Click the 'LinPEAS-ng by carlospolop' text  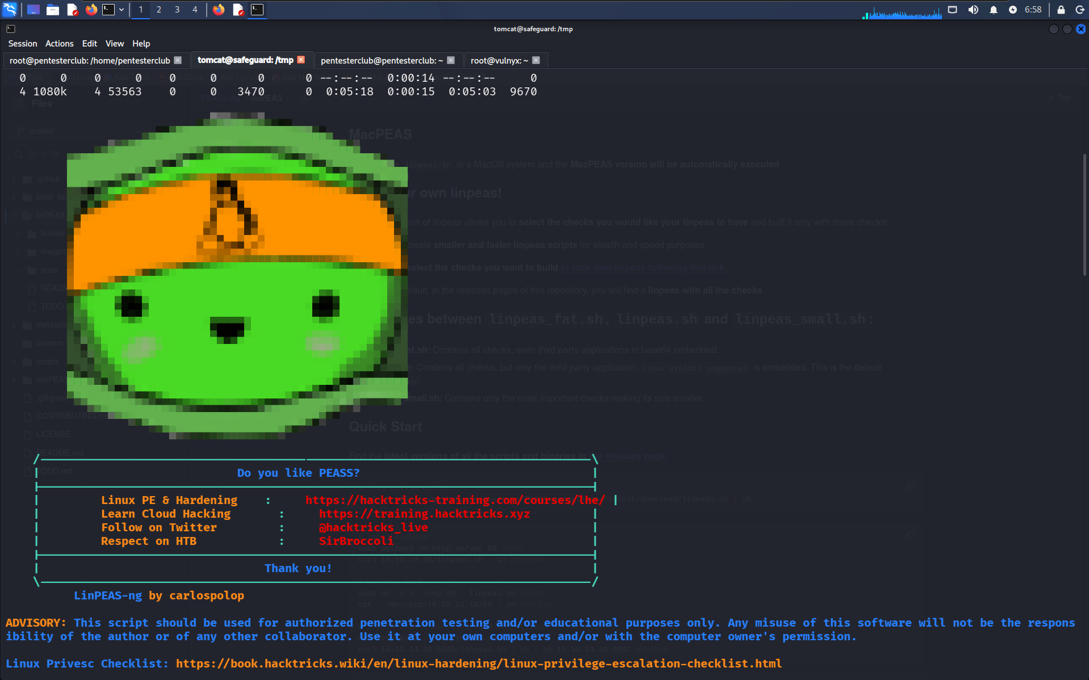pos(159,595)
